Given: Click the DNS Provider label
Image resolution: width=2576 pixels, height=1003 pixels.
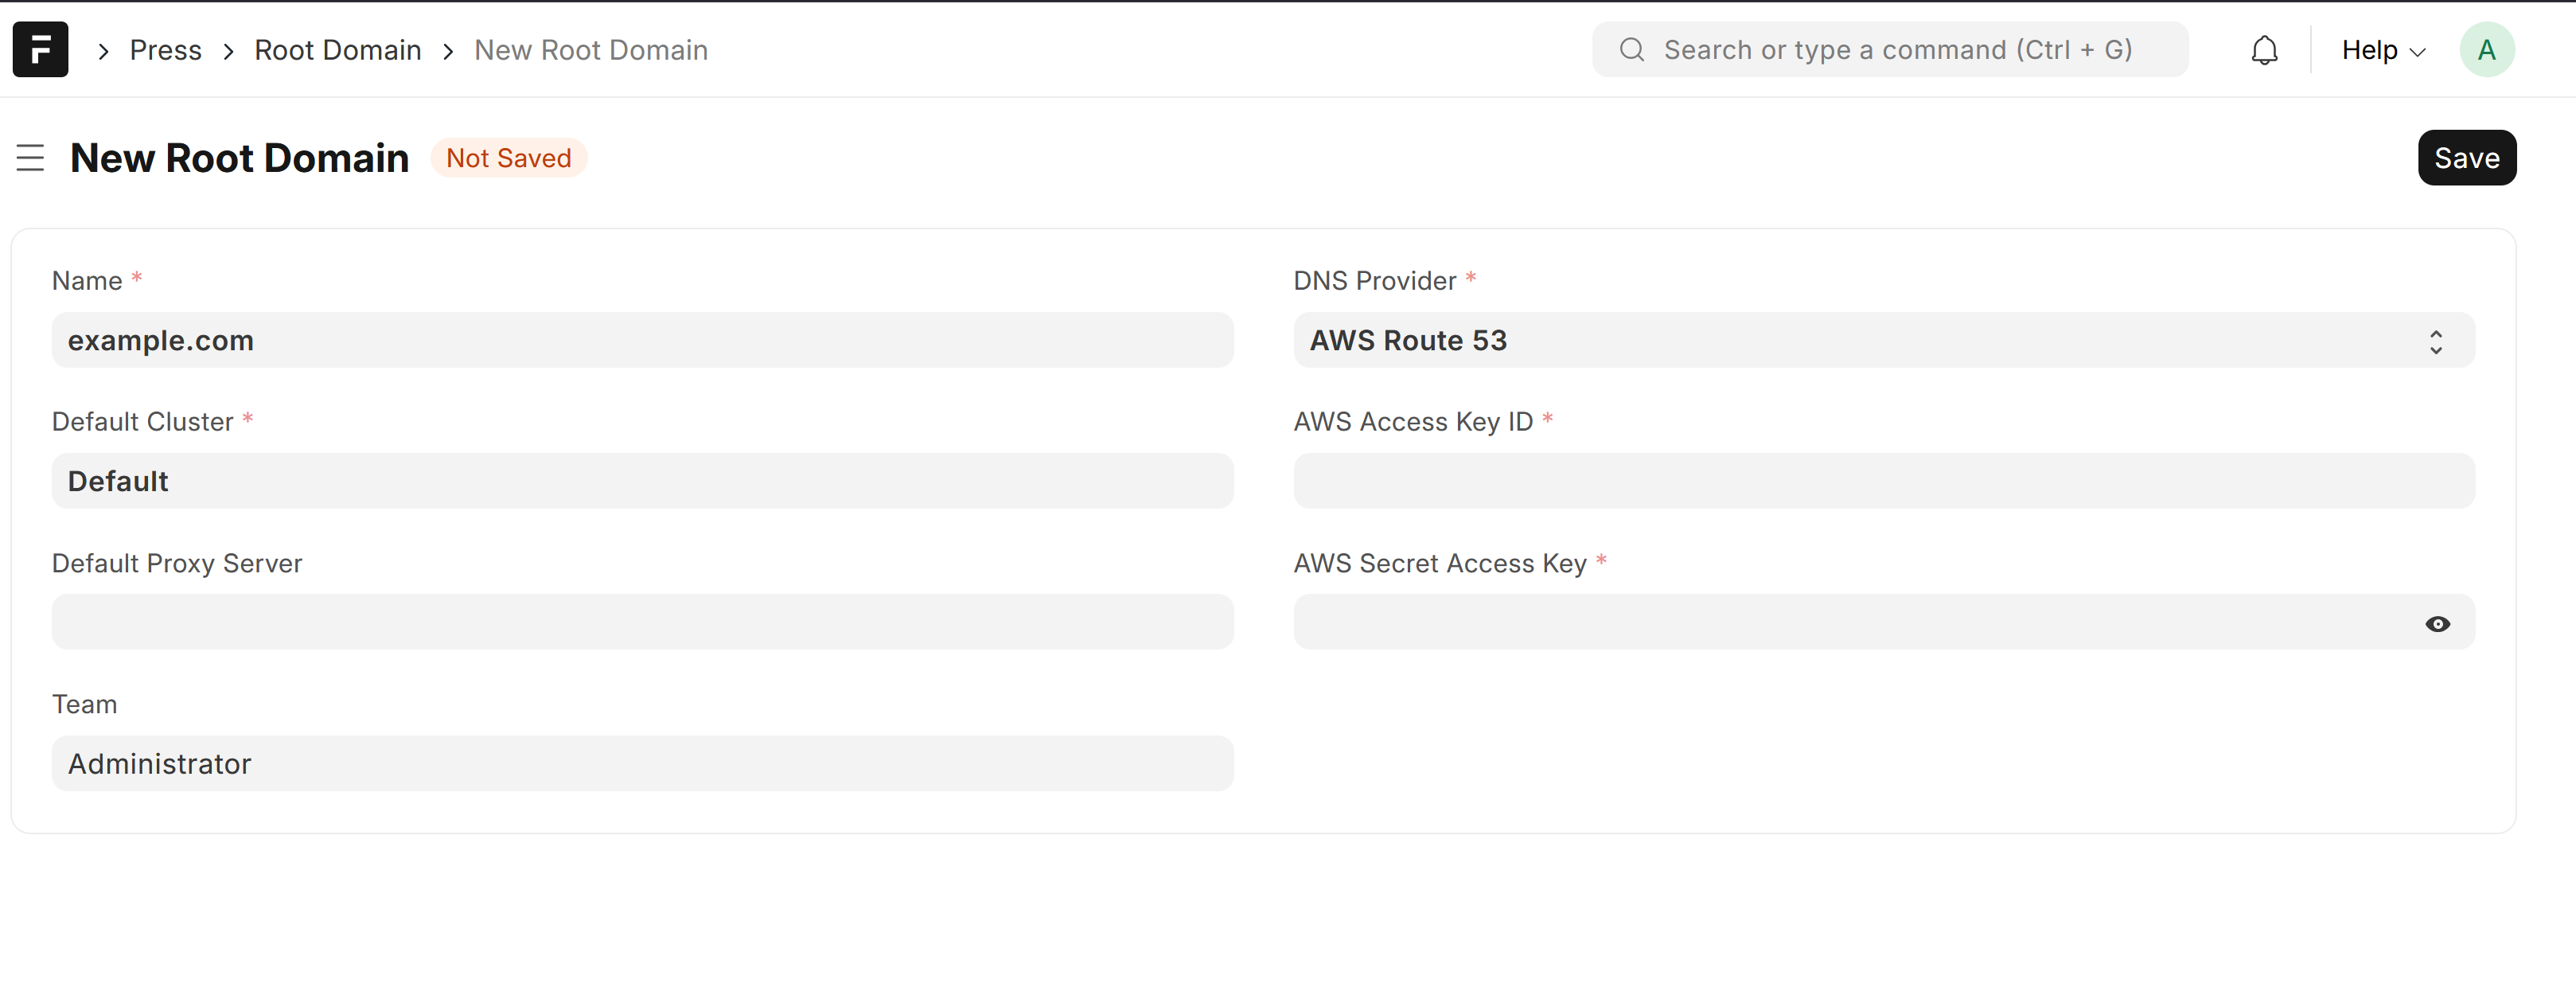Looking at the screenshot, I should 1374,281.
